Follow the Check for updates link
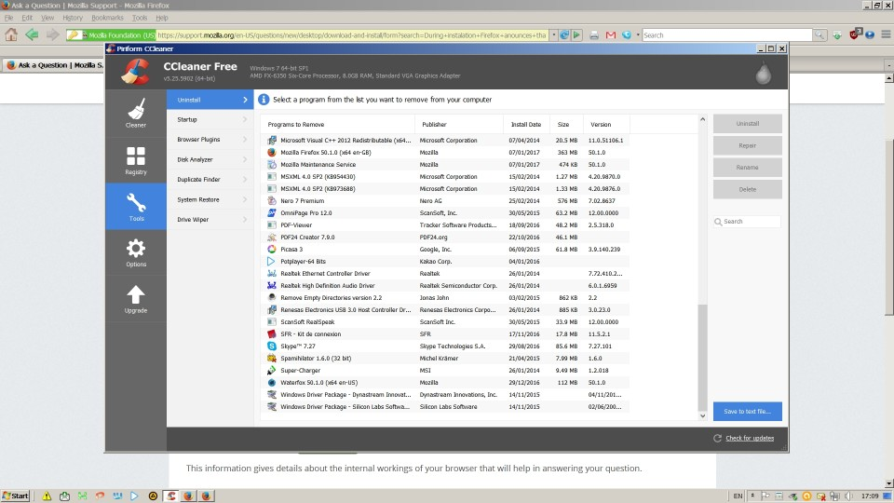 [x=749, y=438]
